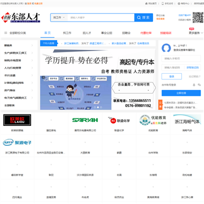Expand the 会计|金融 category chevron
204x204 pixels.
[x=32, y=75]
